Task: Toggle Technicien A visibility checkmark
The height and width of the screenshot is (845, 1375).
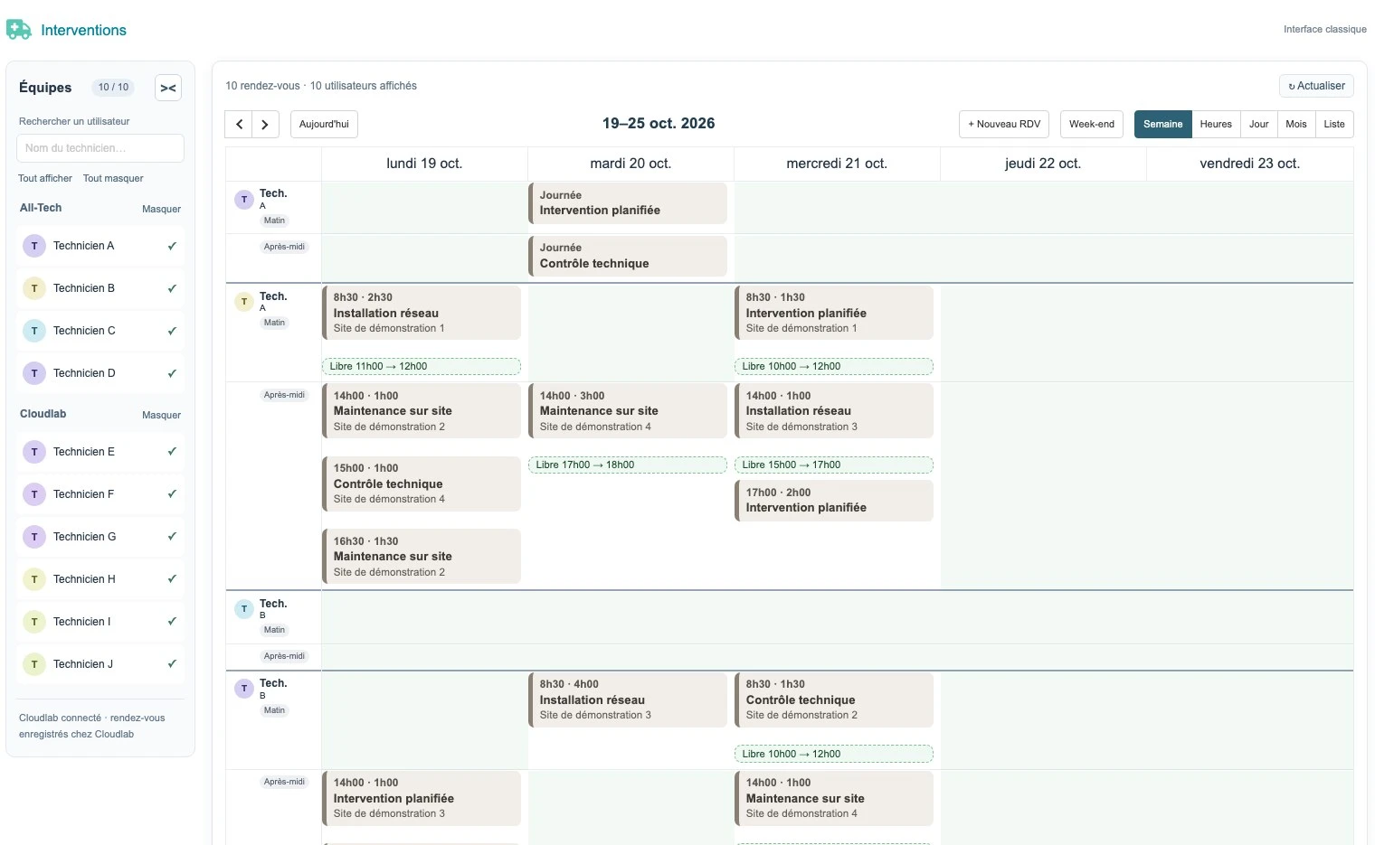Action: (172, 246)
